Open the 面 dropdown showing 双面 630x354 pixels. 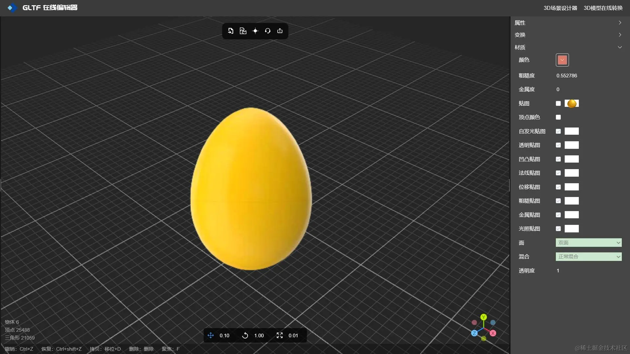tap(589, 243)
